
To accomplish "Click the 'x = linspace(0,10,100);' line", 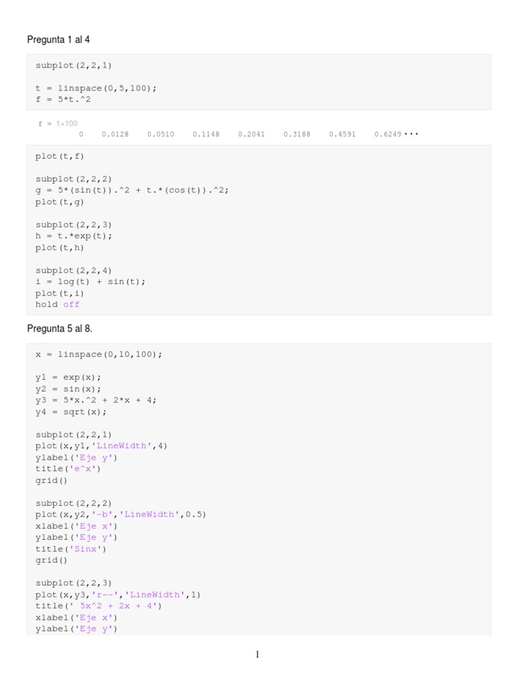I will click(x=99, y=354).
